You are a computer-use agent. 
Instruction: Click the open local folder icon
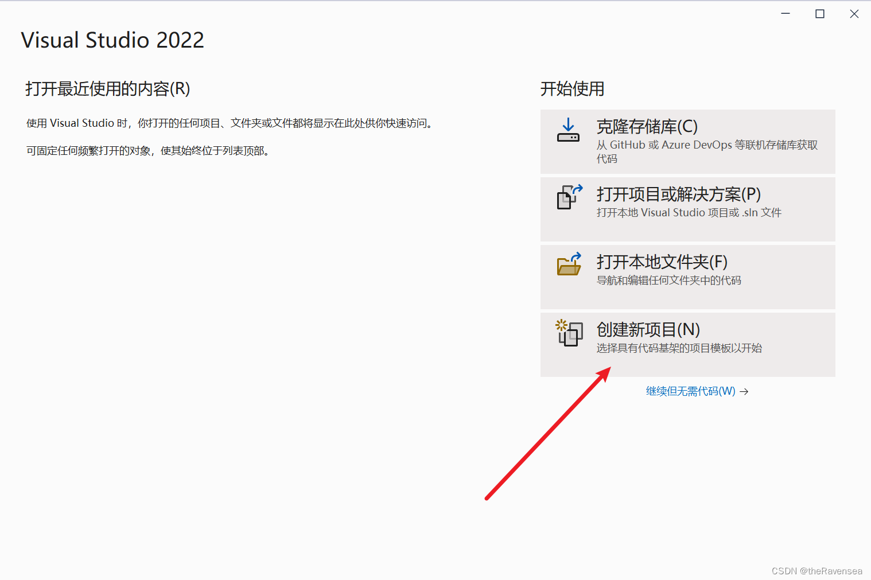[567, 265]
